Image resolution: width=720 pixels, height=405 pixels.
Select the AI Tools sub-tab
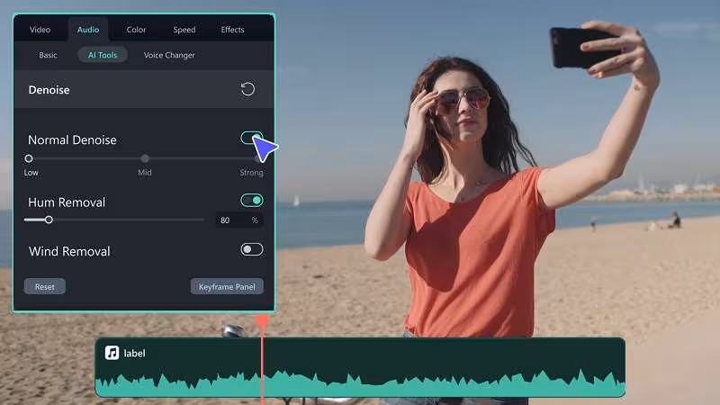[x=103, y=55]
